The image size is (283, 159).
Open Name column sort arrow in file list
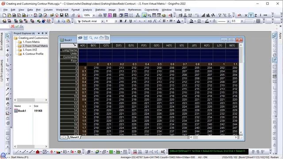(30, 106)
